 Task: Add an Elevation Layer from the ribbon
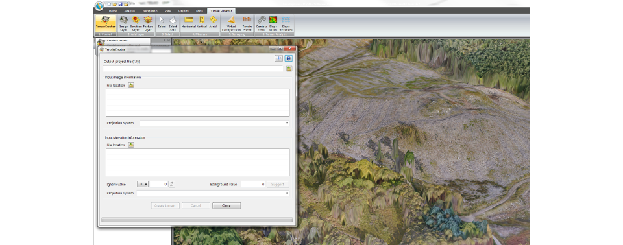point(136,23)
